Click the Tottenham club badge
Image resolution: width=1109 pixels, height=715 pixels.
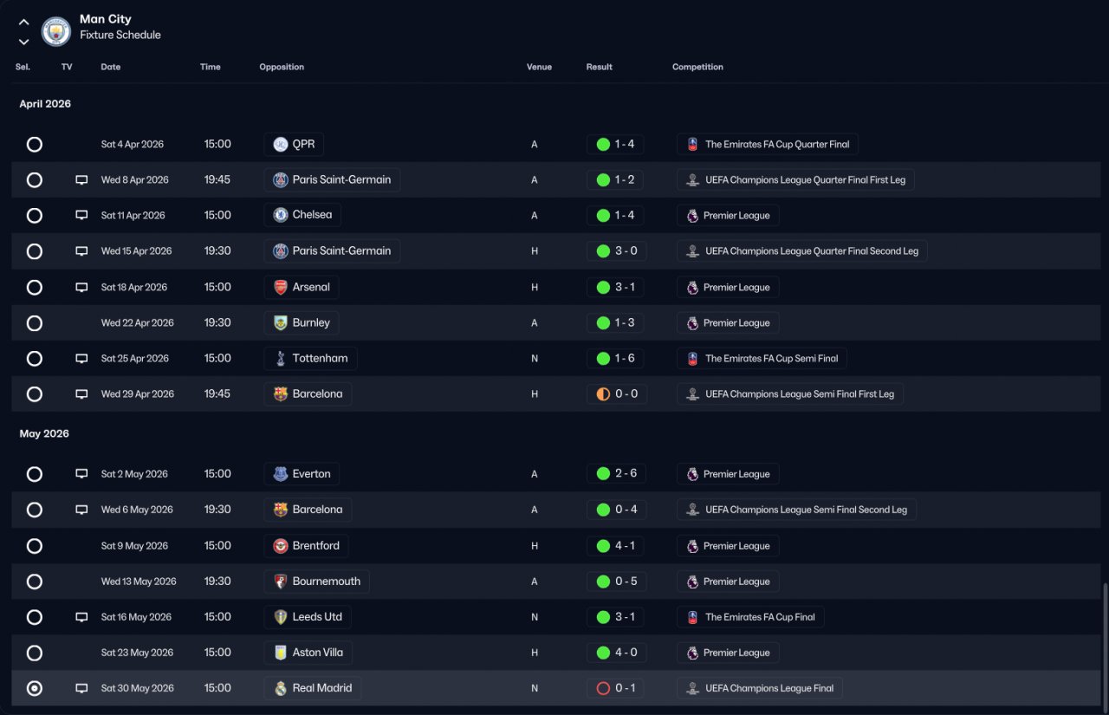tap(280, 358)
